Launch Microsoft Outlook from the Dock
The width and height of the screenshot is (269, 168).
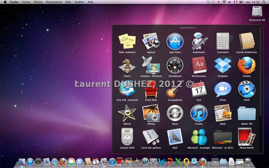click(186, 161)
